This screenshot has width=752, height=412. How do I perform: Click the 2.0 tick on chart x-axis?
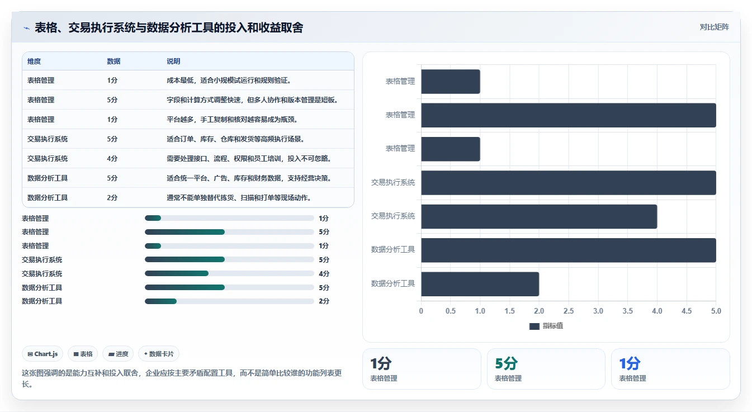click(539, 311)
